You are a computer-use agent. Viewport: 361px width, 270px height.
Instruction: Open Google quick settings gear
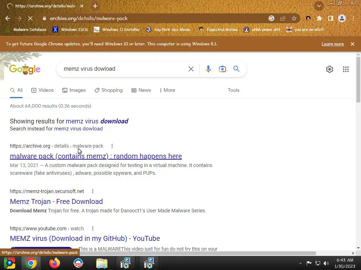pos(330,69)
